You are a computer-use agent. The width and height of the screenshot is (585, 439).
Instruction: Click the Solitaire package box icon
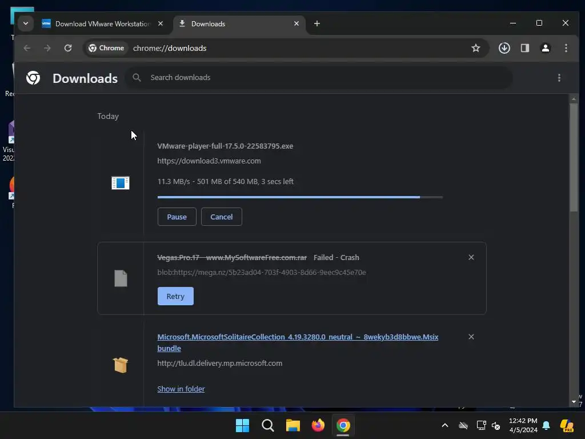[121, 365]
